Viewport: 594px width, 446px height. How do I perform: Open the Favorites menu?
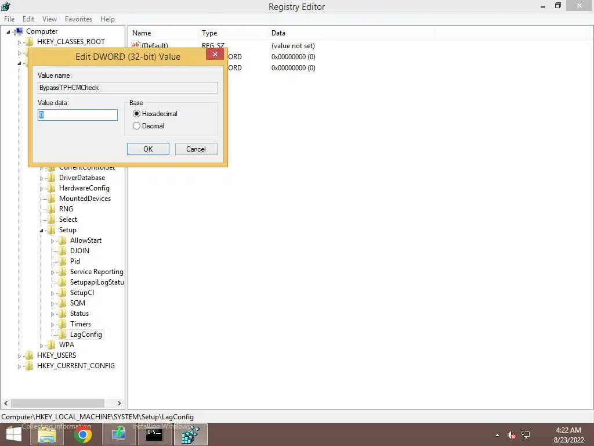pyautogui.click(x=78, y=19)
